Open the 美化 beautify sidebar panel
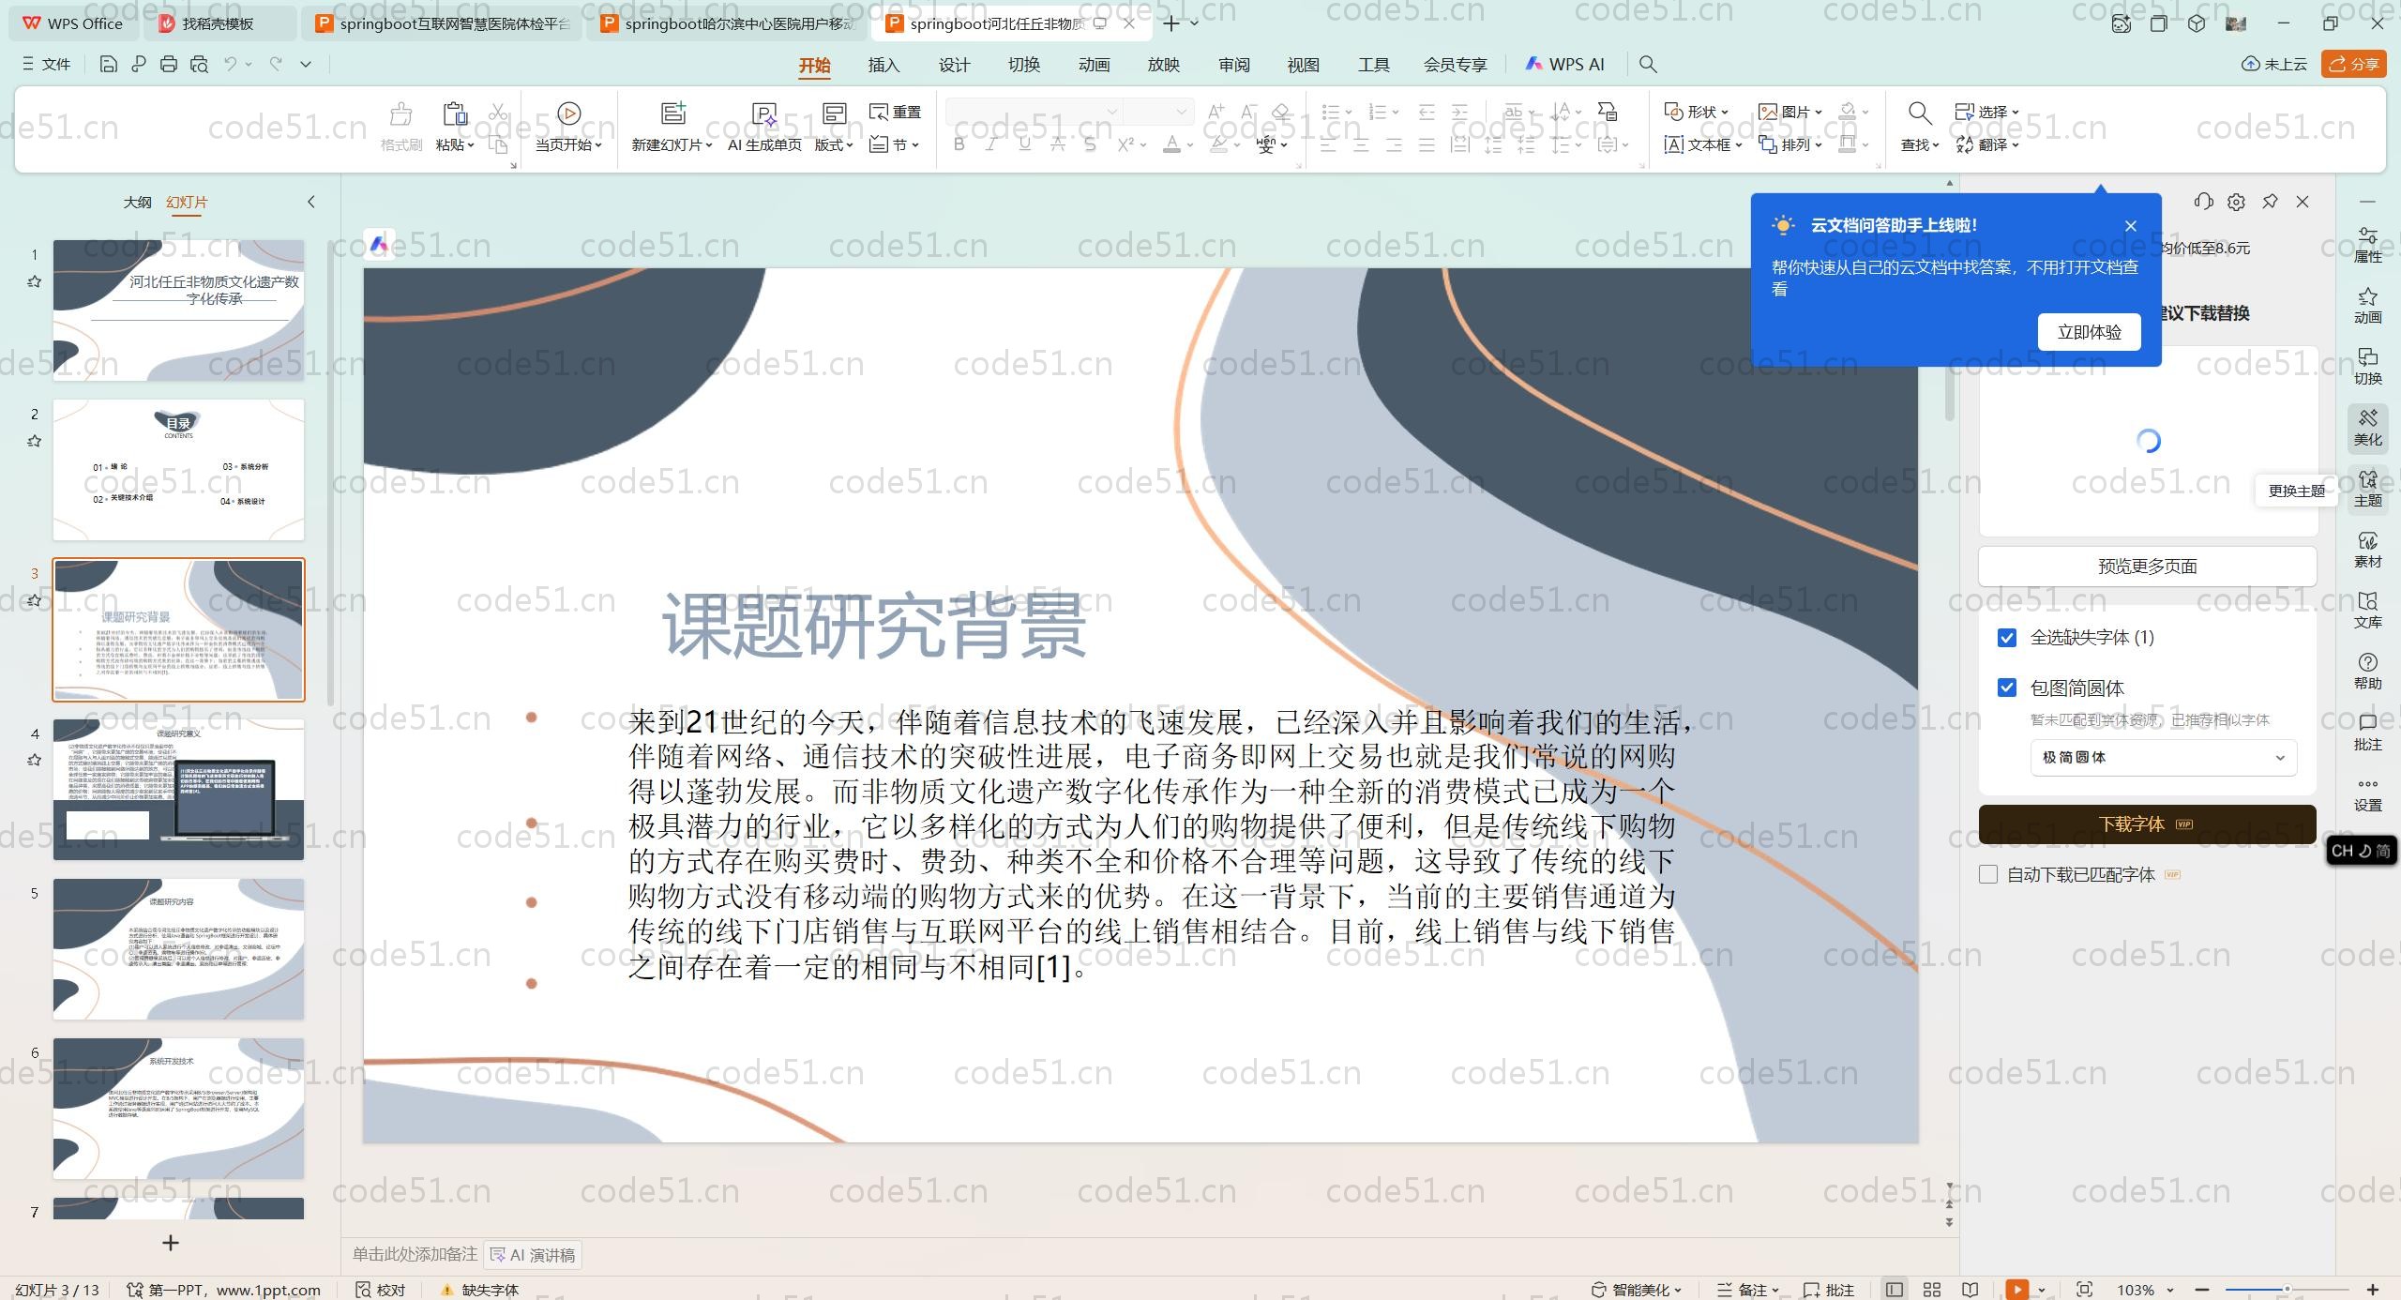Viewport: 2401px width, 1300px height. click(2367, 427)
